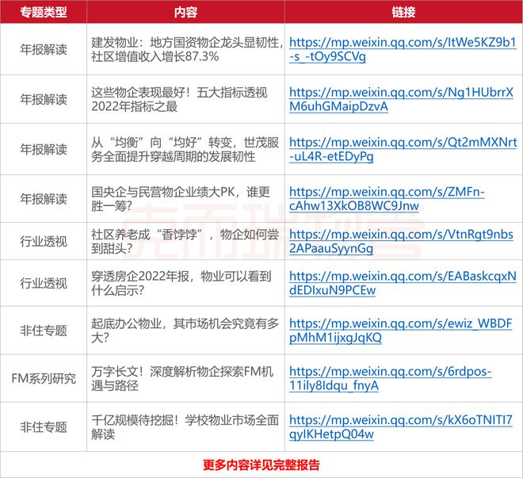523x478 pixels.
Task: Select text 穿透房企2022年报
Action: pyautogui.click(x=141, y=276)
